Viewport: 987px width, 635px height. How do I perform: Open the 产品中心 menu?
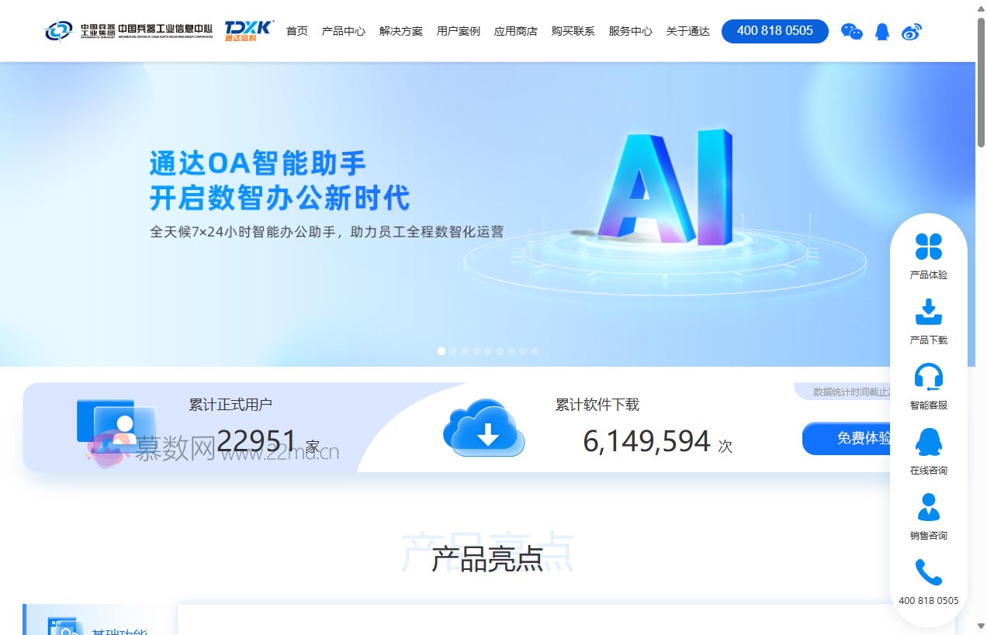click(x=343, y=32)
